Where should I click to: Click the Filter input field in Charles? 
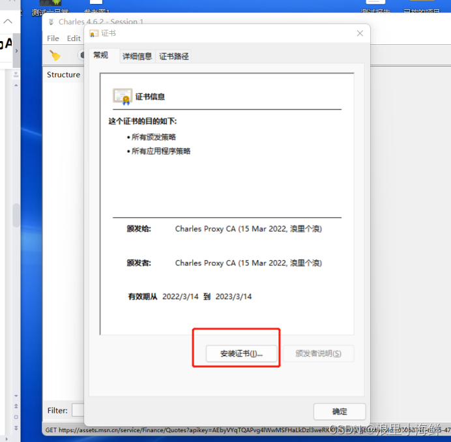tap(78, 410)
